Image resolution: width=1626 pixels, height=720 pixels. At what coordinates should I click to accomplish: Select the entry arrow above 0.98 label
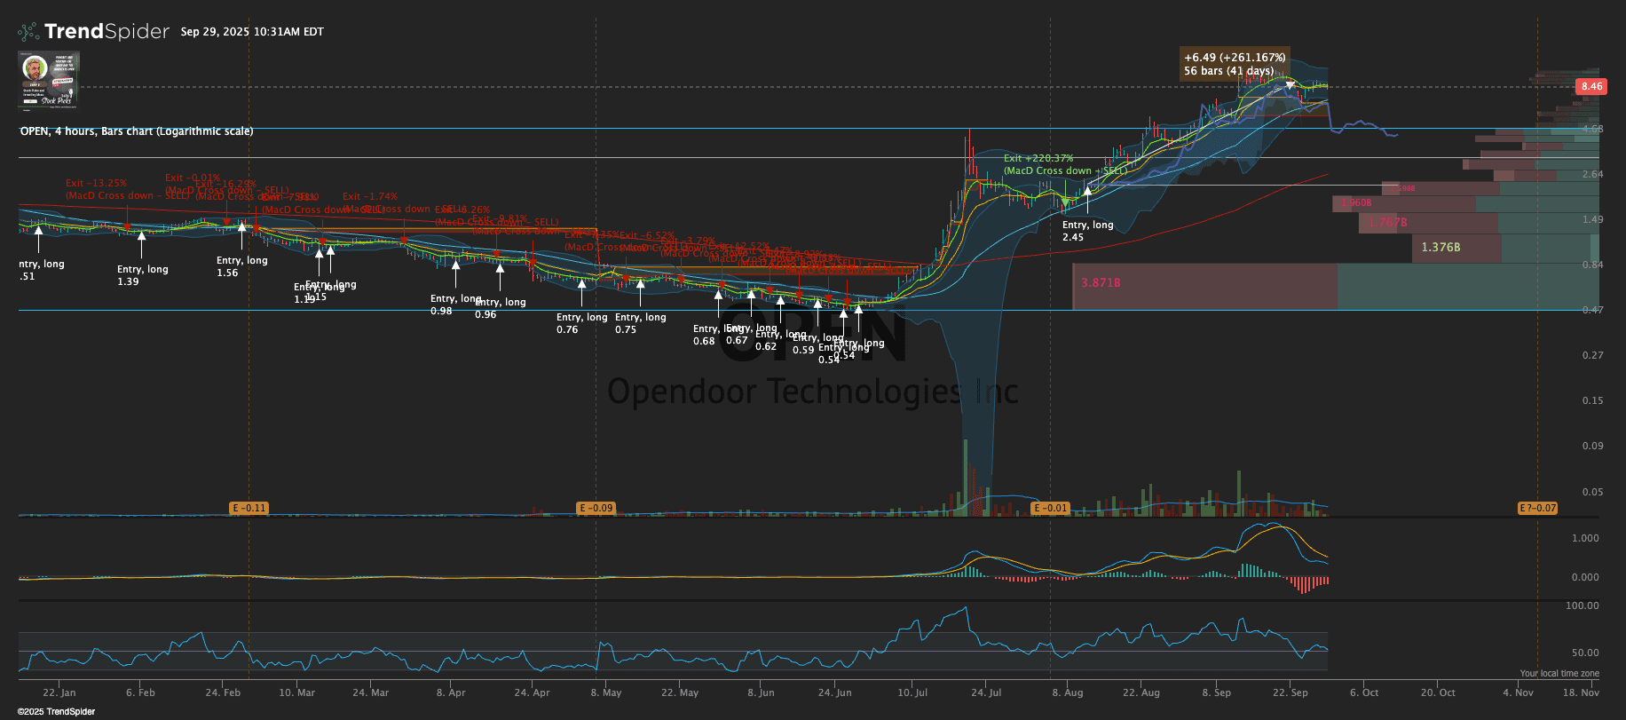click(455, 264)
